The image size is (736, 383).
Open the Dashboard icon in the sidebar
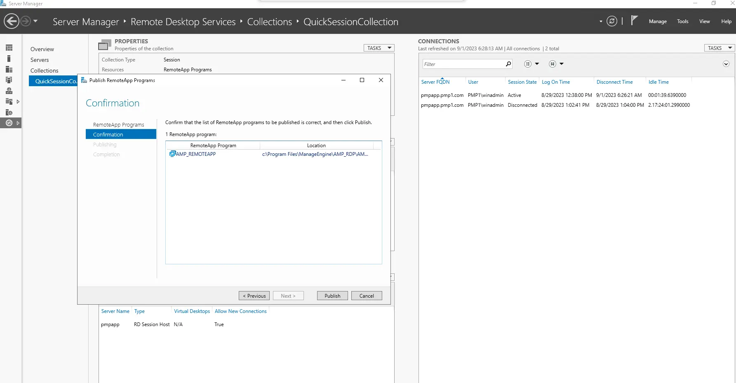tap(9, 48)
